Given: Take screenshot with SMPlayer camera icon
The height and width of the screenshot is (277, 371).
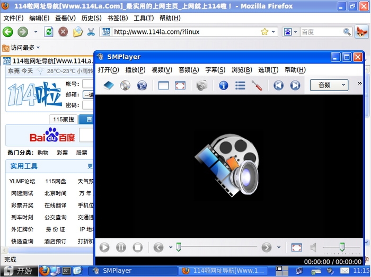Looking at the screenshot, I should click(x=201, y=85).
